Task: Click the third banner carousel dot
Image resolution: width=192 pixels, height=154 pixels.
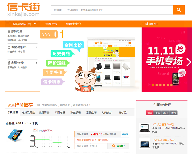Action: (x=160, y=85)
